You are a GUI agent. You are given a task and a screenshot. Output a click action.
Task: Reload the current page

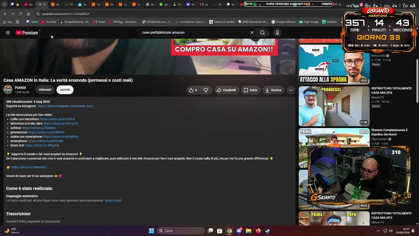(x=21, y=14)
